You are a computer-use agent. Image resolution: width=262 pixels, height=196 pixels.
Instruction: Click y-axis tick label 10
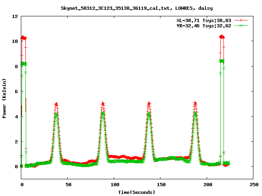pyautogui.click(x=15, y=41)
